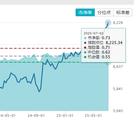Click the 24-09-01 x-axis date label
The width and height of the screenshot is (134, 120).
pos(36,116)
